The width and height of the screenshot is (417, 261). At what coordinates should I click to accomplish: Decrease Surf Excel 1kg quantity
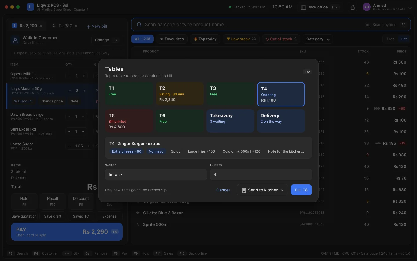click(x=69, y=131)
